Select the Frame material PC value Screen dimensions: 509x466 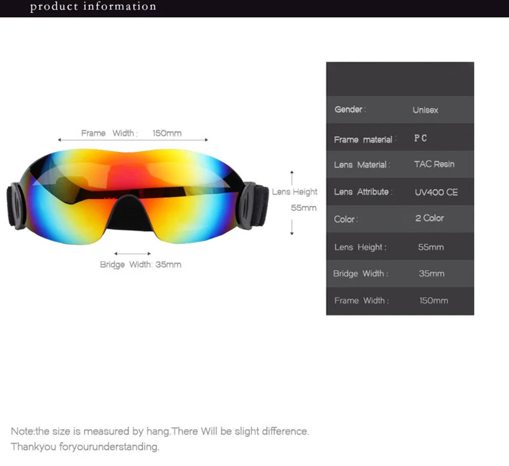click(x=421, y=139)
